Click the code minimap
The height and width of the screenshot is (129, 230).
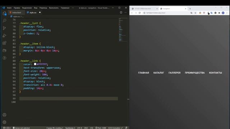click(x=123, y=30)
